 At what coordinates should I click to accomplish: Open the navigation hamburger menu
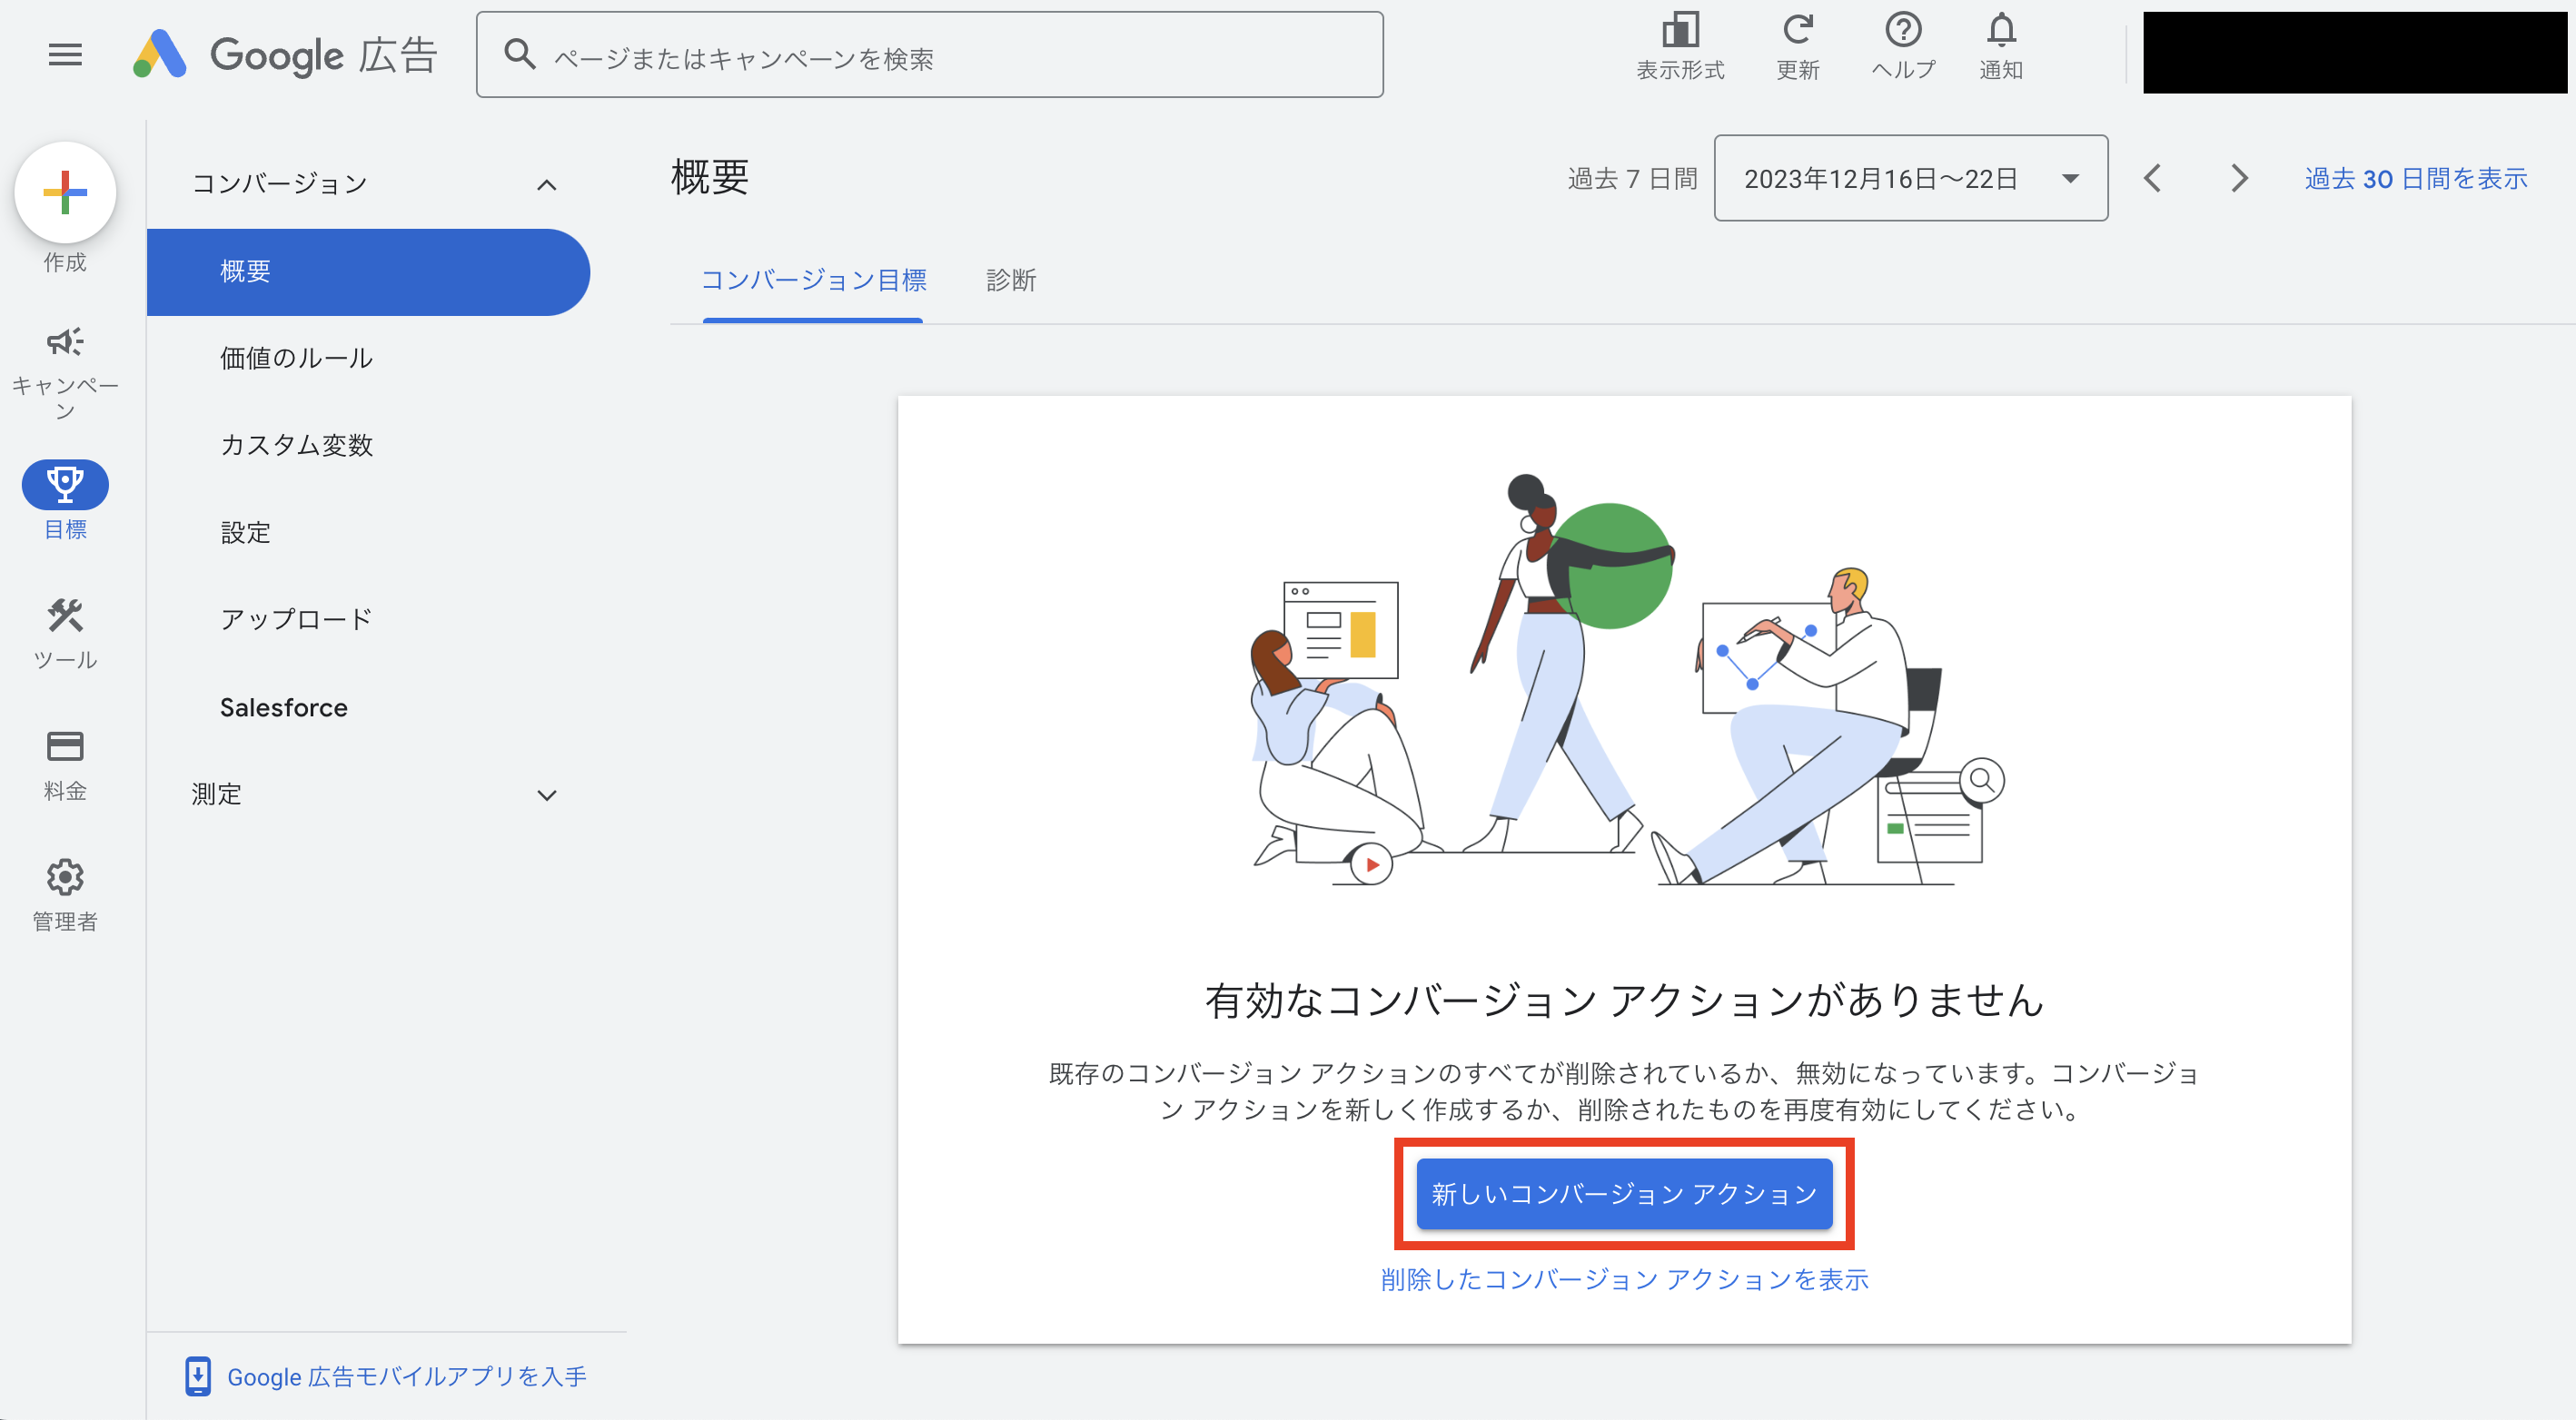pos(64,54)
